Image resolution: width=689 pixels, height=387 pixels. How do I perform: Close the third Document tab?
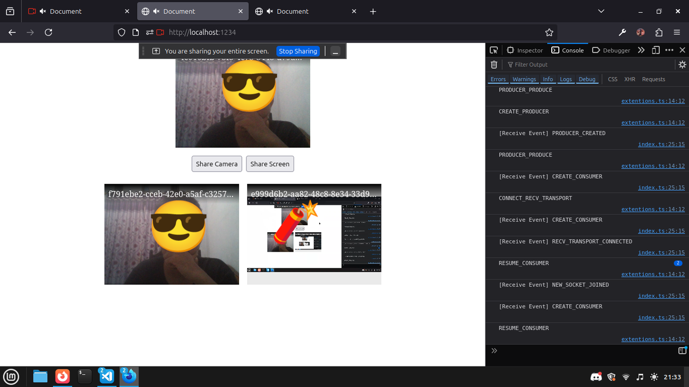(x=354, y=11)
